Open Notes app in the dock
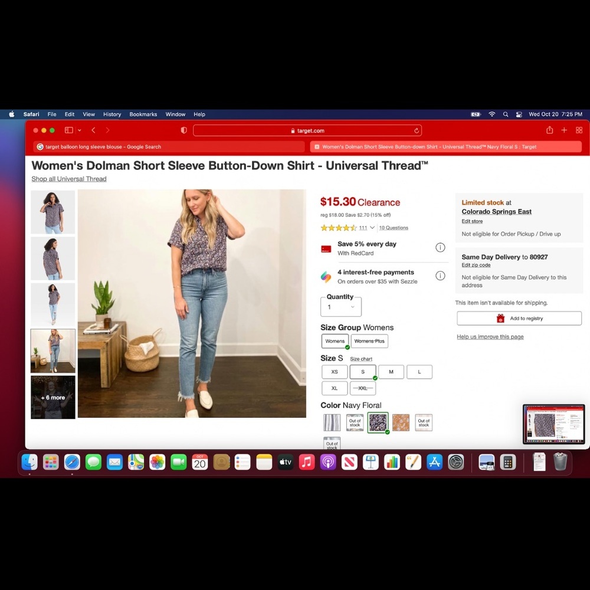The width and height of the screenshot is (590, 590). pos(264,462)
